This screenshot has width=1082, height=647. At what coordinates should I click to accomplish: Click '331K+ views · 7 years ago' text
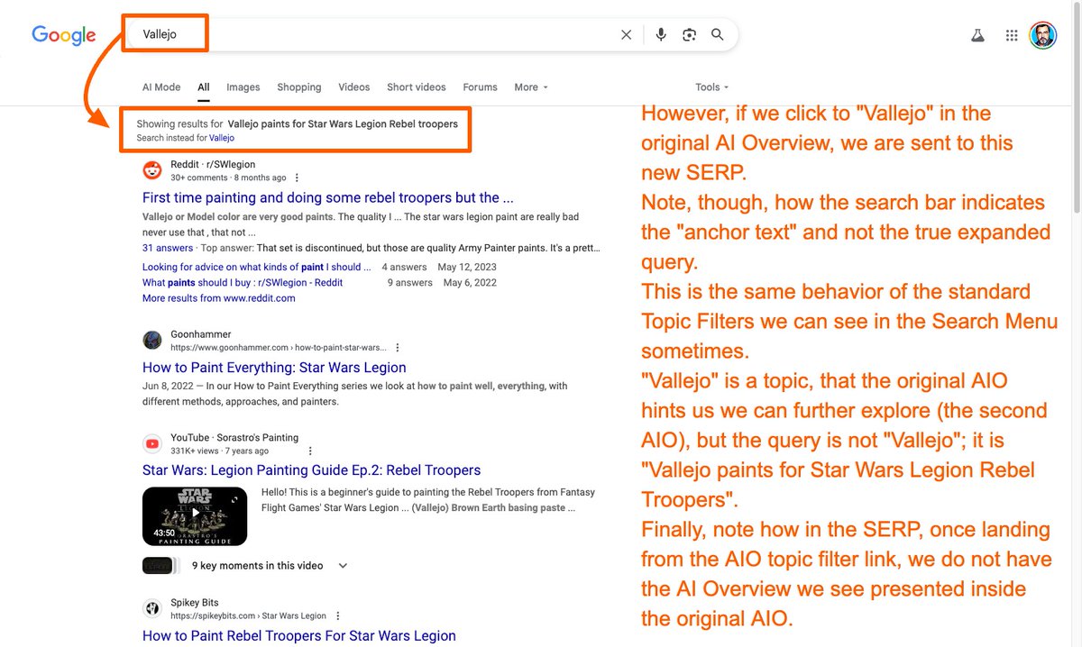point(219,451)
